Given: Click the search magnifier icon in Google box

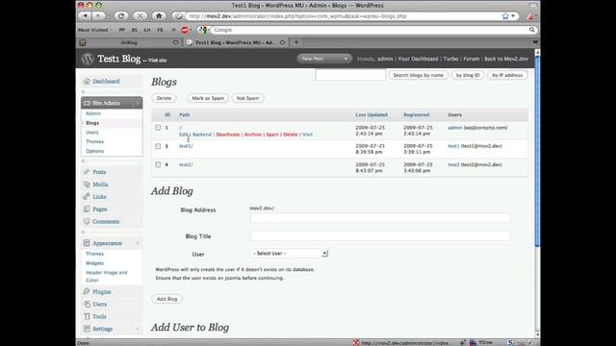Looking at the screenshot, I should point(531,30).
